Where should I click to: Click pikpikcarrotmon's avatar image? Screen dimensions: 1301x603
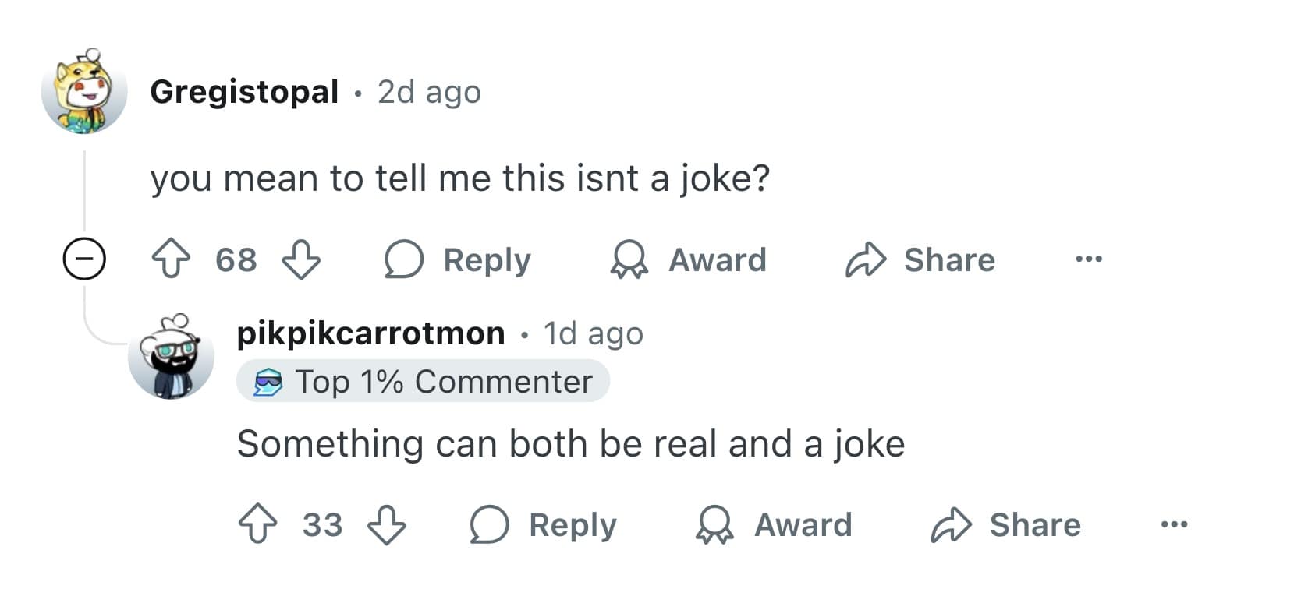(x=171, y=357)
